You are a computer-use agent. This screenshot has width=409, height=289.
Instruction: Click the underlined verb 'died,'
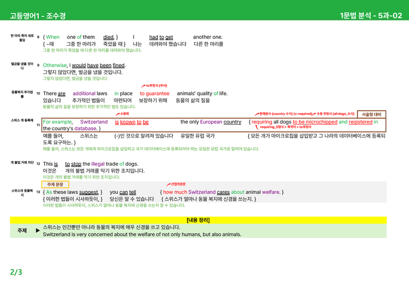109,37
